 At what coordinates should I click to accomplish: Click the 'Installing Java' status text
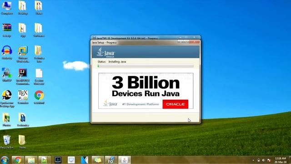coord(117,61)
